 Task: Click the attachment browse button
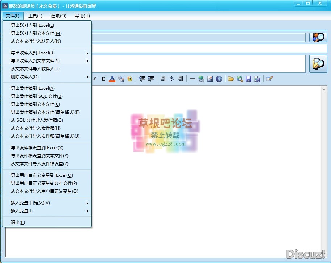318,64
